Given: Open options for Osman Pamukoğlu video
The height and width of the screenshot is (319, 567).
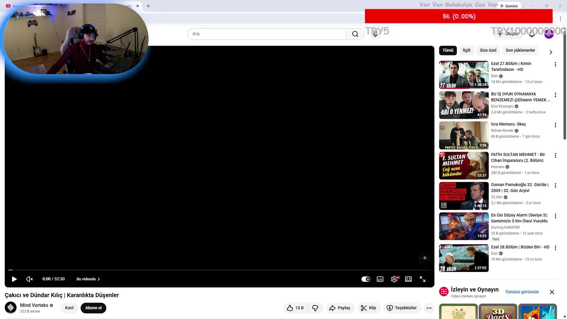Looking at the screenshot, I should pos(555,186).
